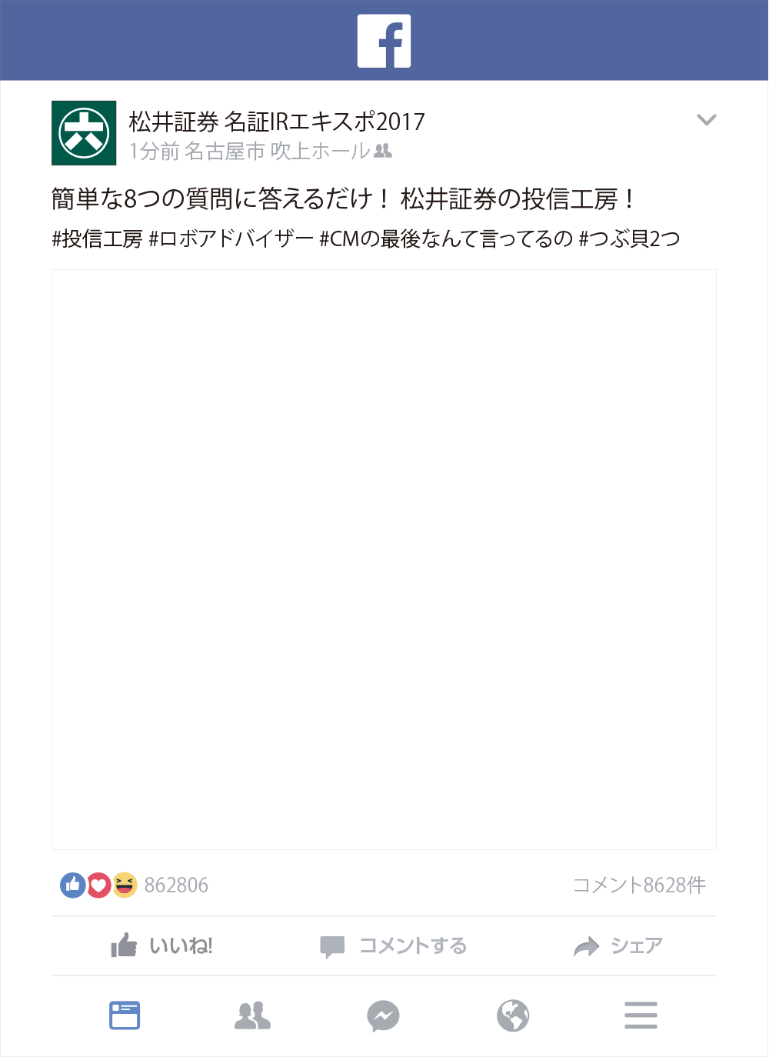This screenshot has height=1057, width=769.
Task: Tap the いいね! like button
Action: [x=161, y=945]
